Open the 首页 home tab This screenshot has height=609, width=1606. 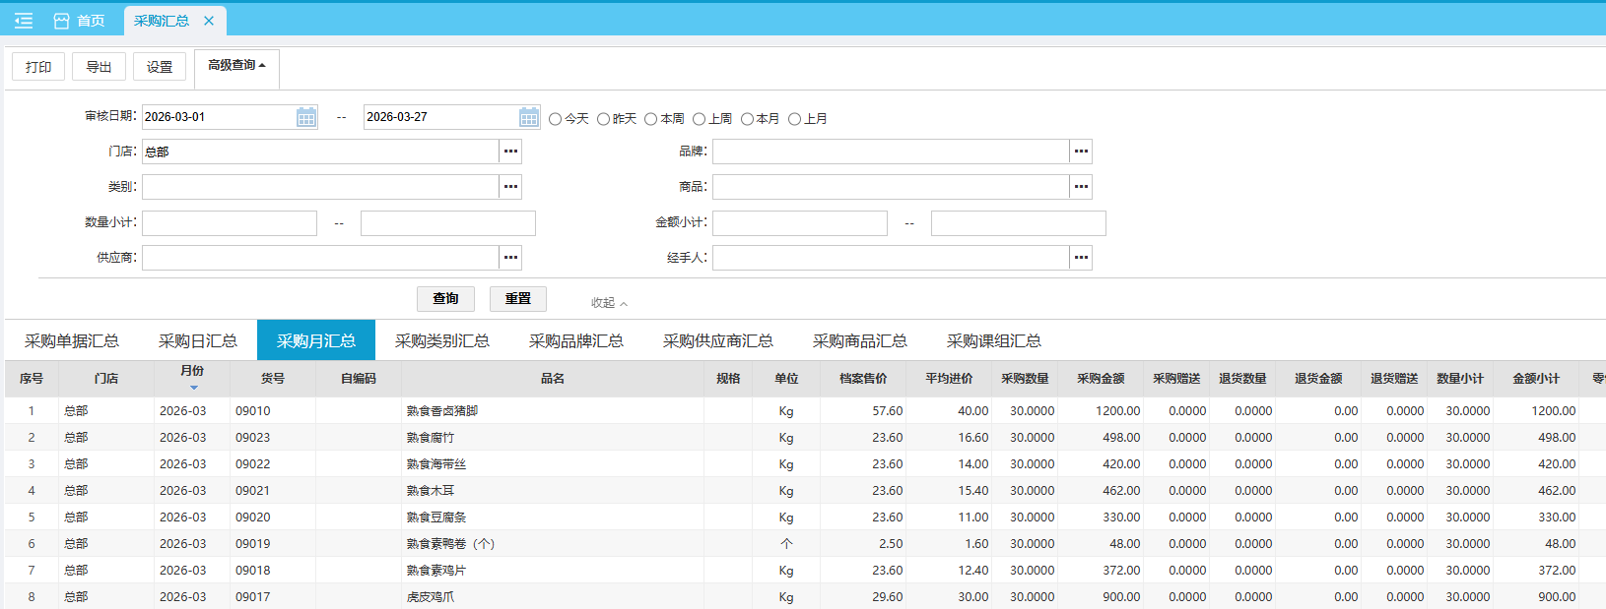(x=79, y=21)
